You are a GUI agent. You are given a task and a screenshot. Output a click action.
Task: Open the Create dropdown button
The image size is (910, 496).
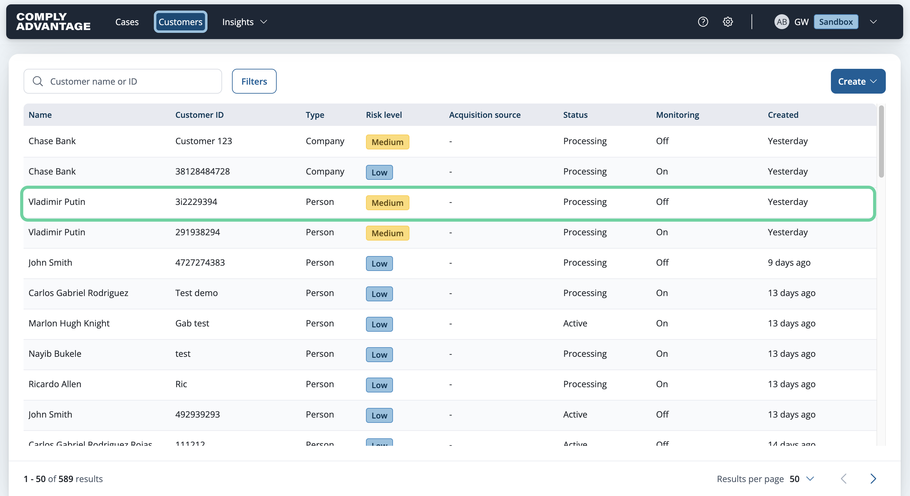pos(858,81)
